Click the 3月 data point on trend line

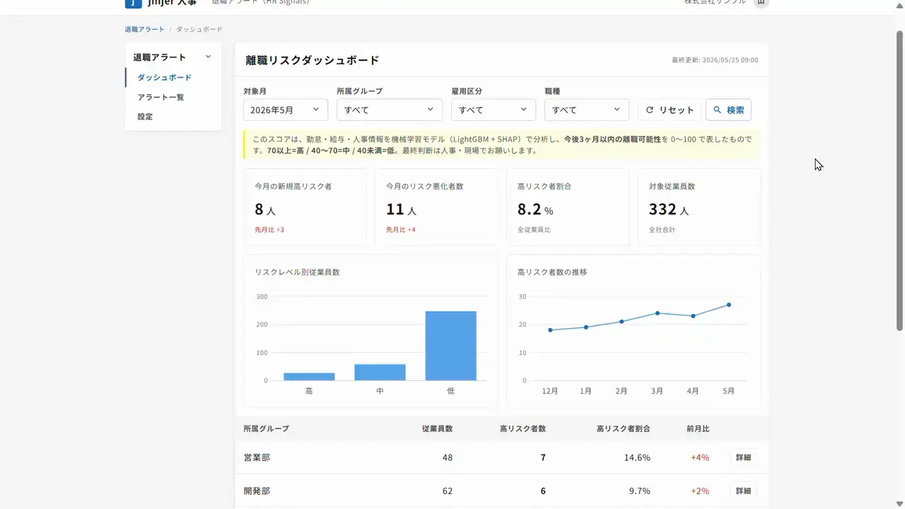(x=658, y=313)
